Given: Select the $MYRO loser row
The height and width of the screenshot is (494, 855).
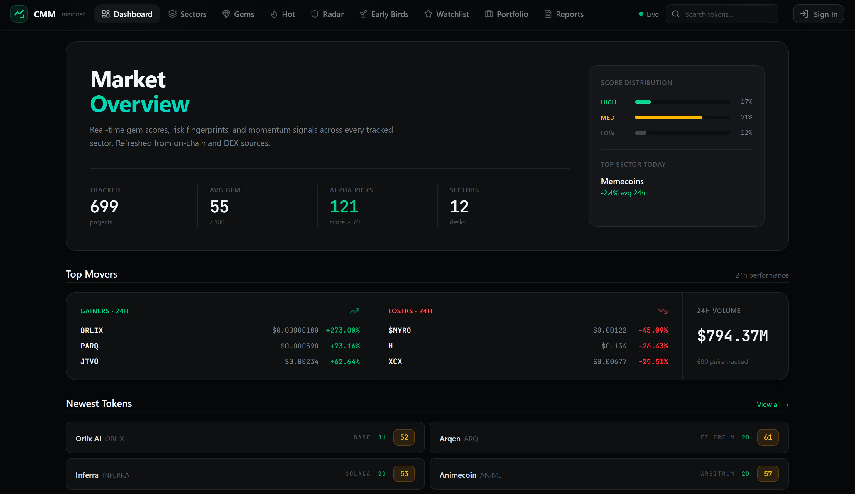Looking at the screenshot, I should click(528, 330).
